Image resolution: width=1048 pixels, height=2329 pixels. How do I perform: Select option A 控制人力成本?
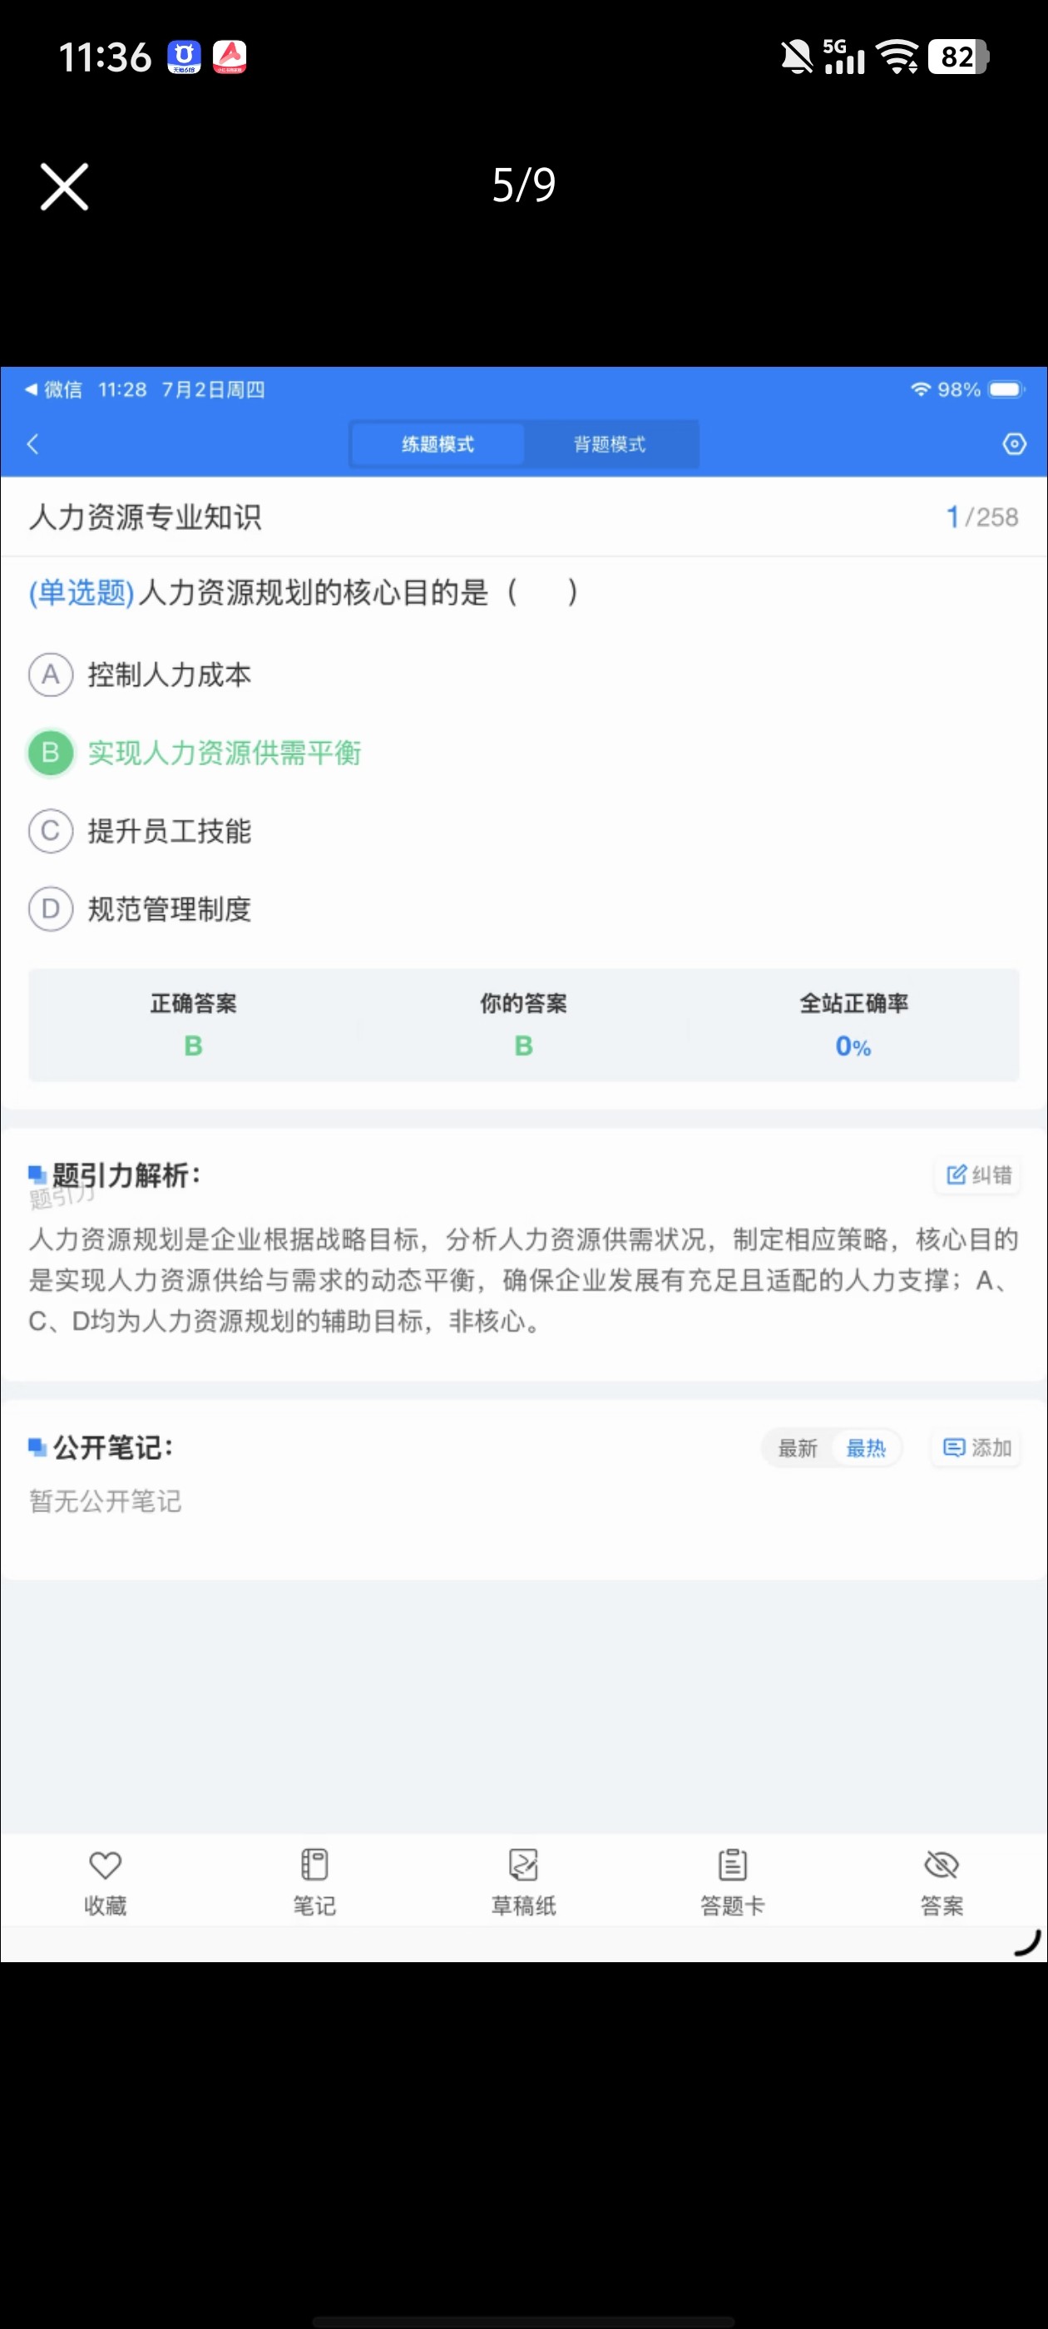(141, 675)
